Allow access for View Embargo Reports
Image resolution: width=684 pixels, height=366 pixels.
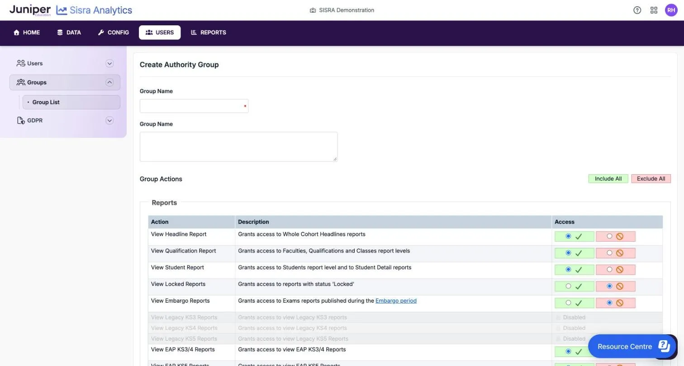pyautogui.click(x=568, y=303)
